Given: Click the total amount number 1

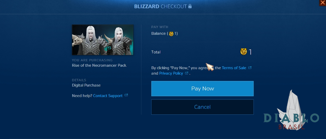Looking at the screenshot, I should point(250,52).
